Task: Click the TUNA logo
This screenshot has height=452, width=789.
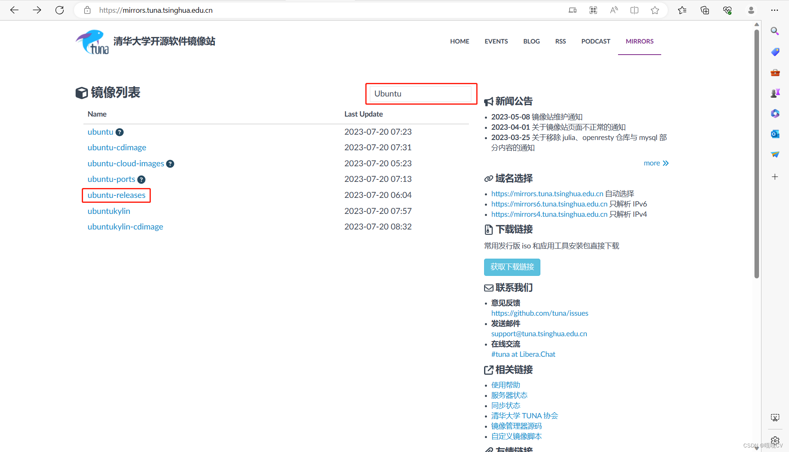Action: [92, 41]
